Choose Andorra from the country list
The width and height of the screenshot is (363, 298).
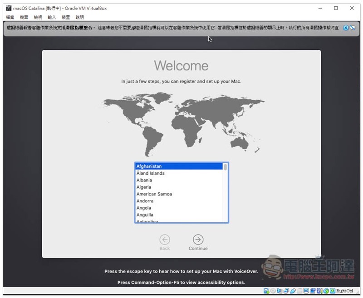pyautogui.click(x=145, y=201)
